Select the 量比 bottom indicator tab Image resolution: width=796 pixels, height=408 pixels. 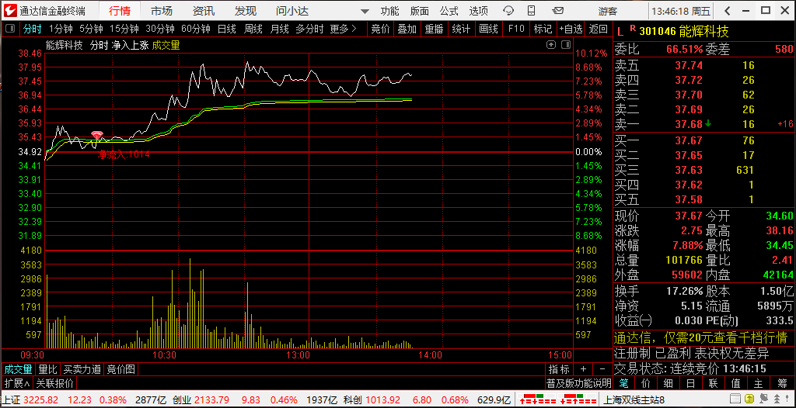[x=47, y=369]
